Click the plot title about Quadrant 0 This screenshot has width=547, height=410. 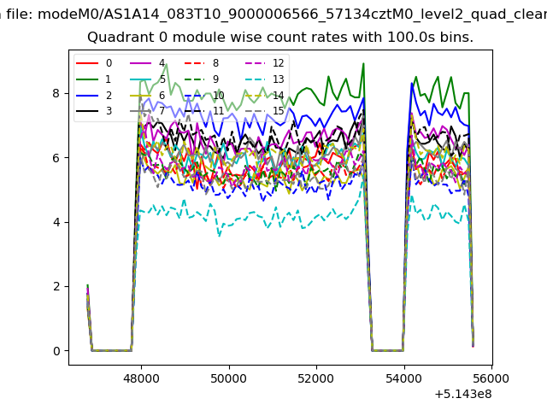[x=280, y=38]
